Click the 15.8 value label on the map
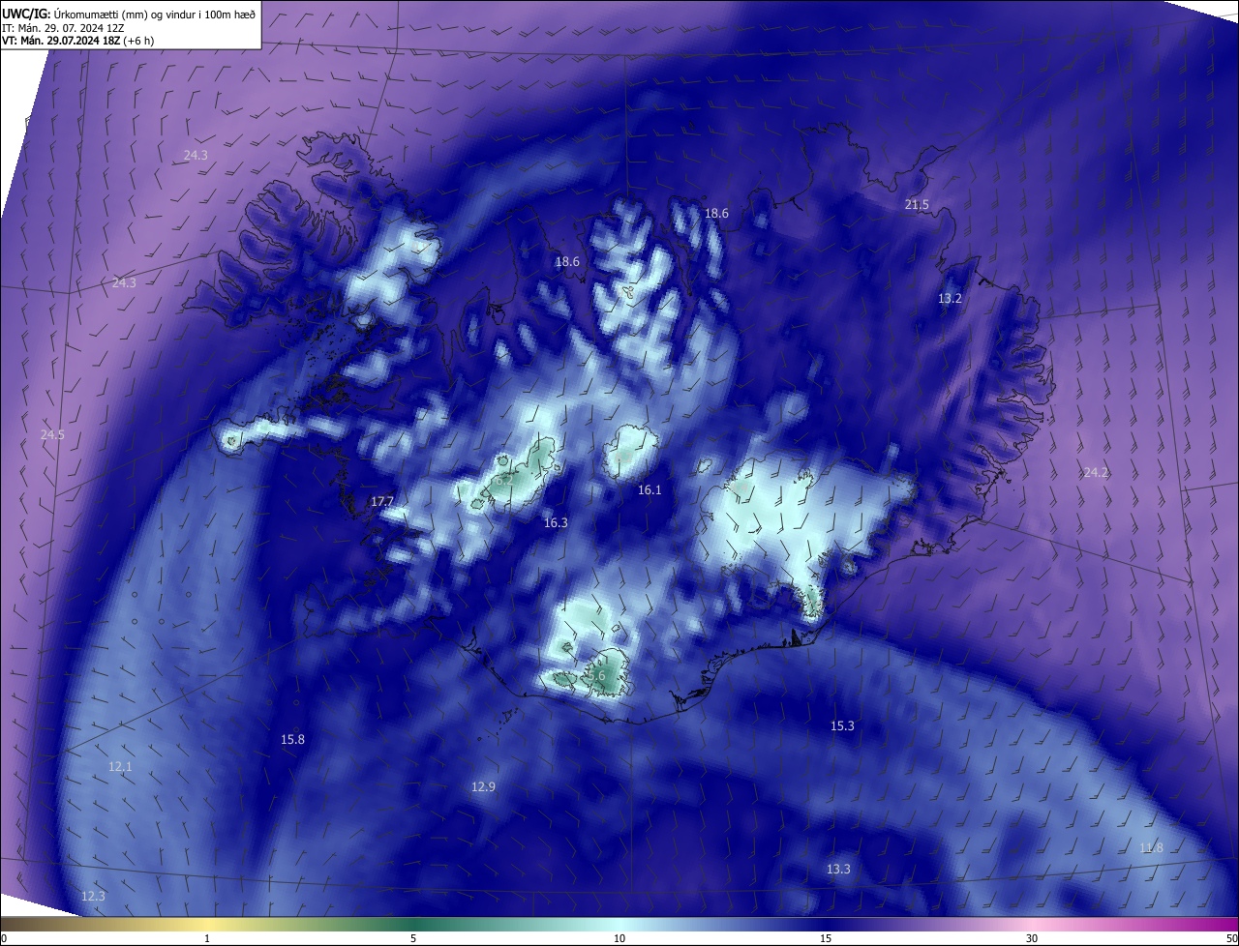Image resolution: width=1239 pixels, height=946 pixels. tap(292, 739)
